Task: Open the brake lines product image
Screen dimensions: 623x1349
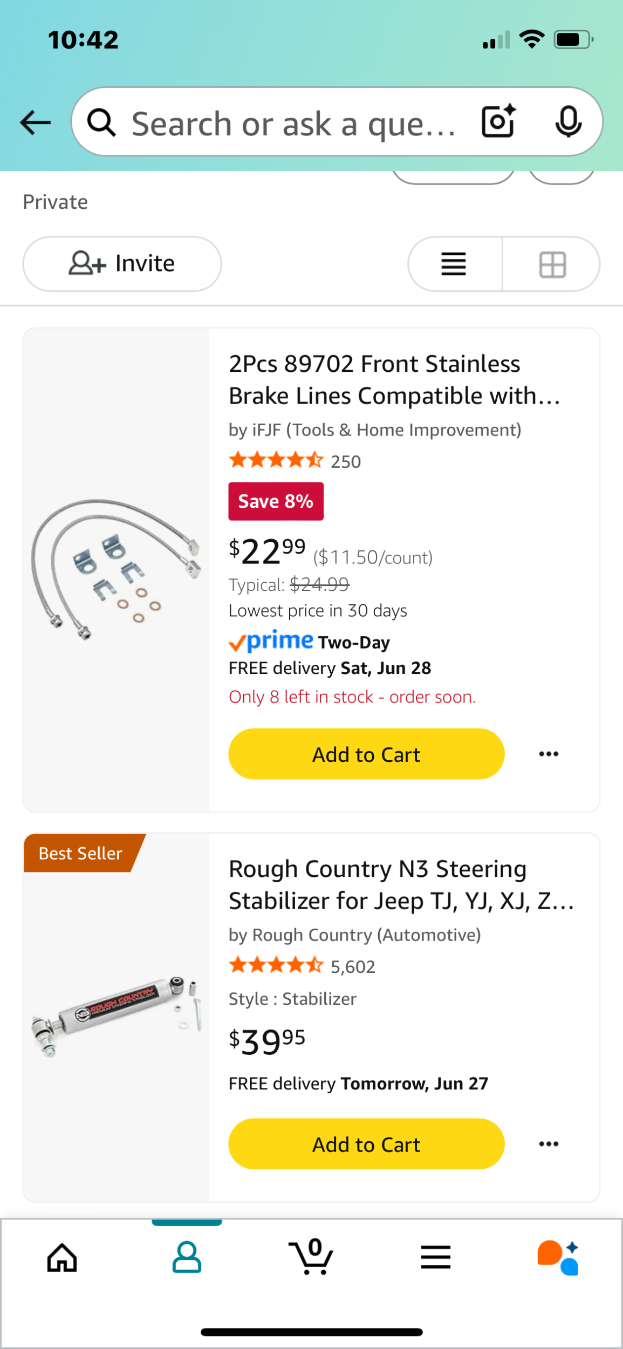Action: tap(116, 570)
